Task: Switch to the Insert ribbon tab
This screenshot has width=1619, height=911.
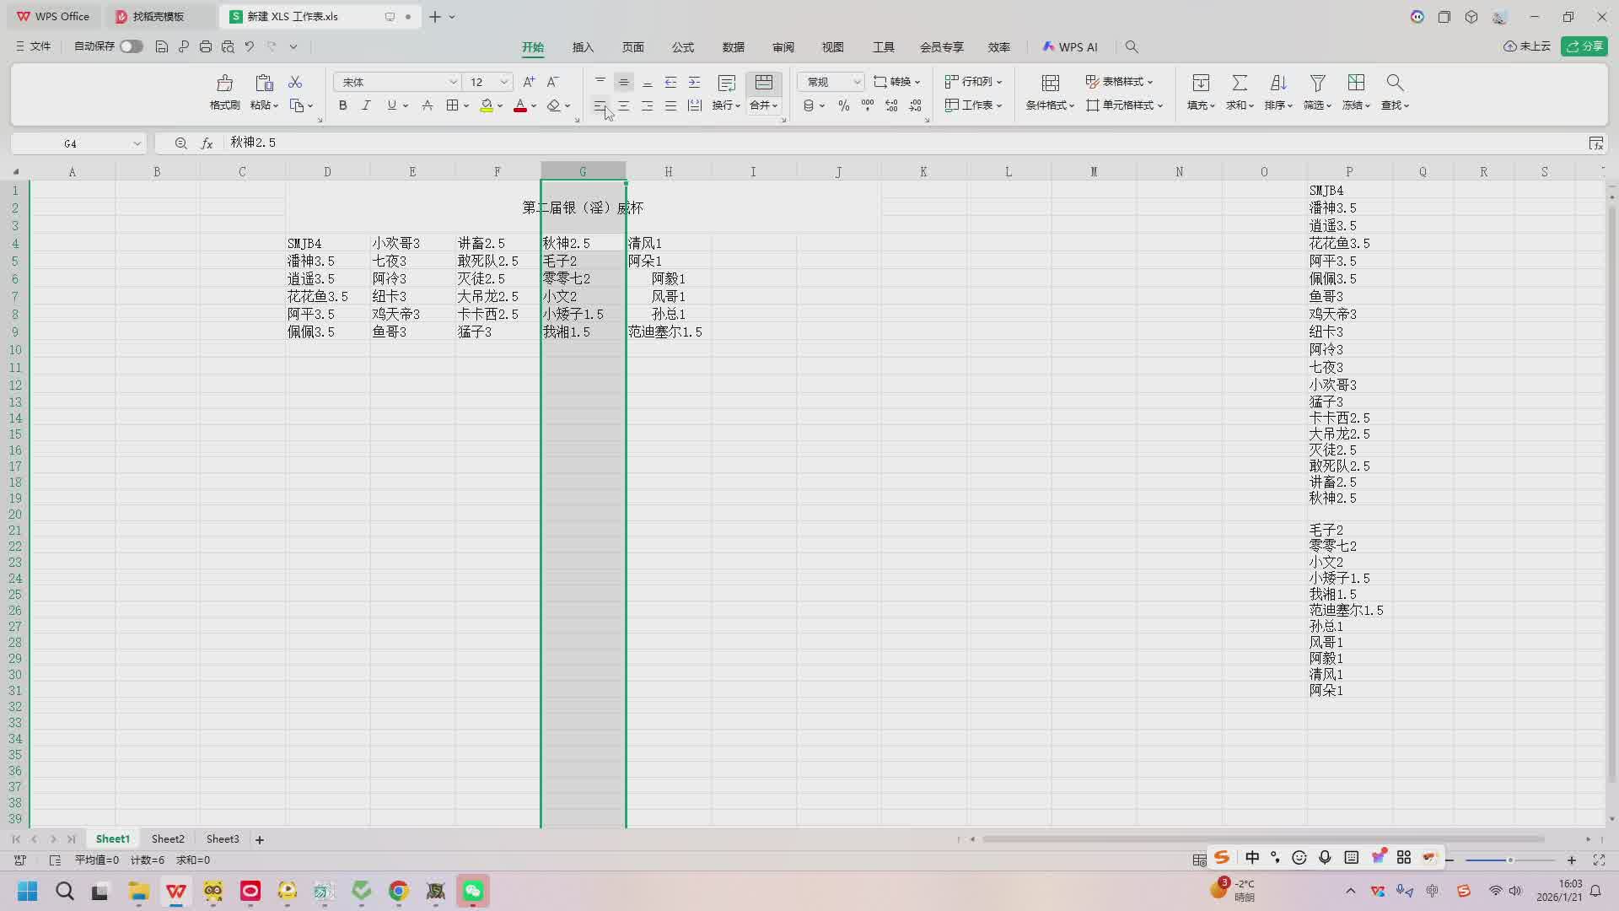Action: 583,47
